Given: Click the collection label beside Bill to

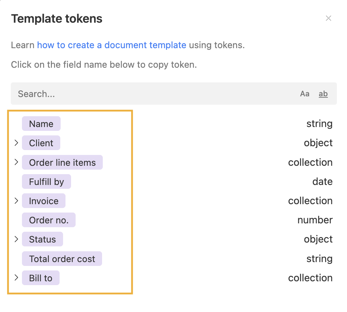Looking at the screenshot, I should coord(310,278).
